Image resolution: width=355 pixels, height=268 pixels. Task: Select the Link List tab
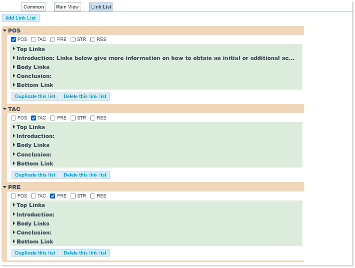[x=101, y=7]
